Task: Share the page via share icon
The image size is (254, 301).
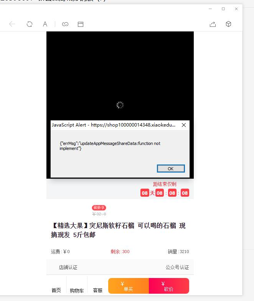Action: pyautogui.click(x=213, y=24)
